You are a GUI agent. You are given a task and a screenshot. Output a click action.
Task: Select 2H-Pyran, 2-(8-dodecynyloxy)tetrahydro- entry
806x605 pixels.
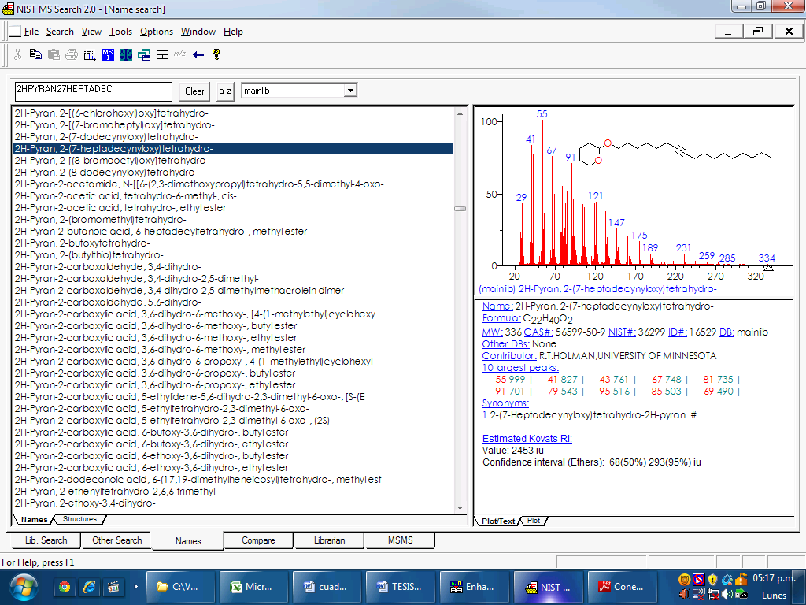pos(233,173)
